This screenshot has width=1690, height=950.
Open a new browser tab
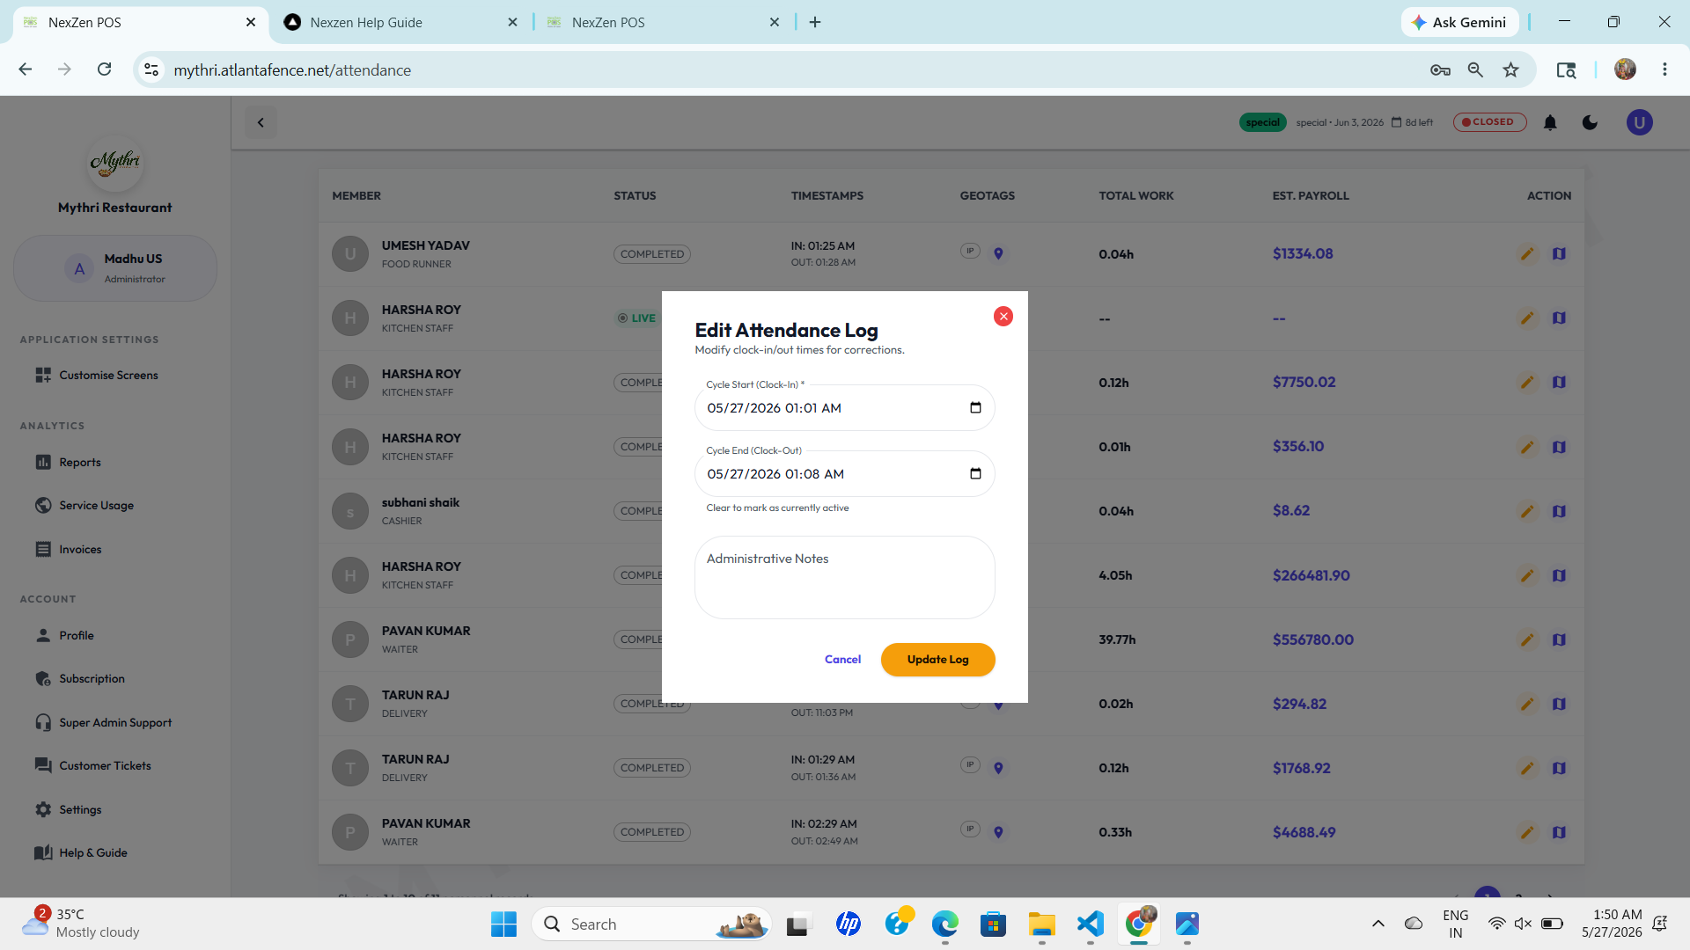(x=815, y=22)
